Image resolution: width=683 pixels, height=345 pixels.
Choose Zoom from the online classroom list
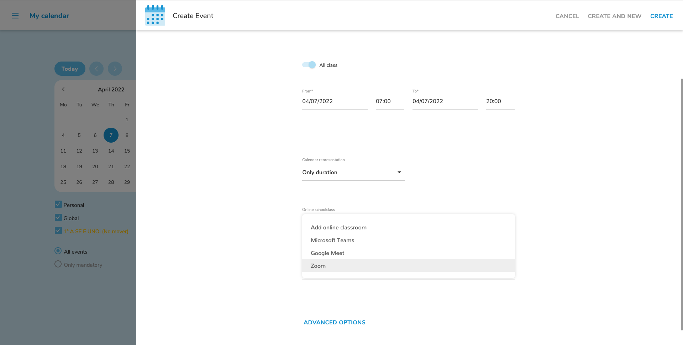[x=318, y=266]
